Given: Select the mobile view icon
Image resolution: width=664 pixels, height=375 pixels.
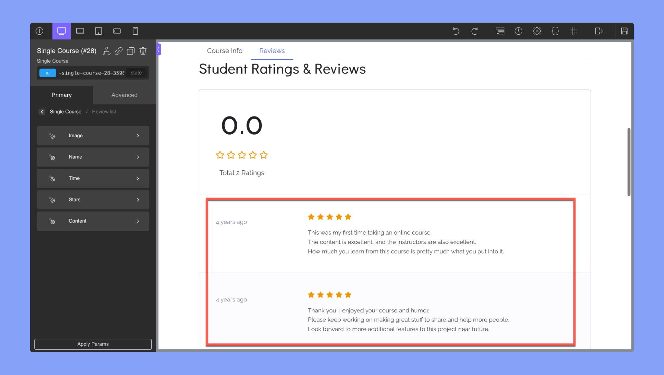Looking at the screenshot, I should [136, 30].
